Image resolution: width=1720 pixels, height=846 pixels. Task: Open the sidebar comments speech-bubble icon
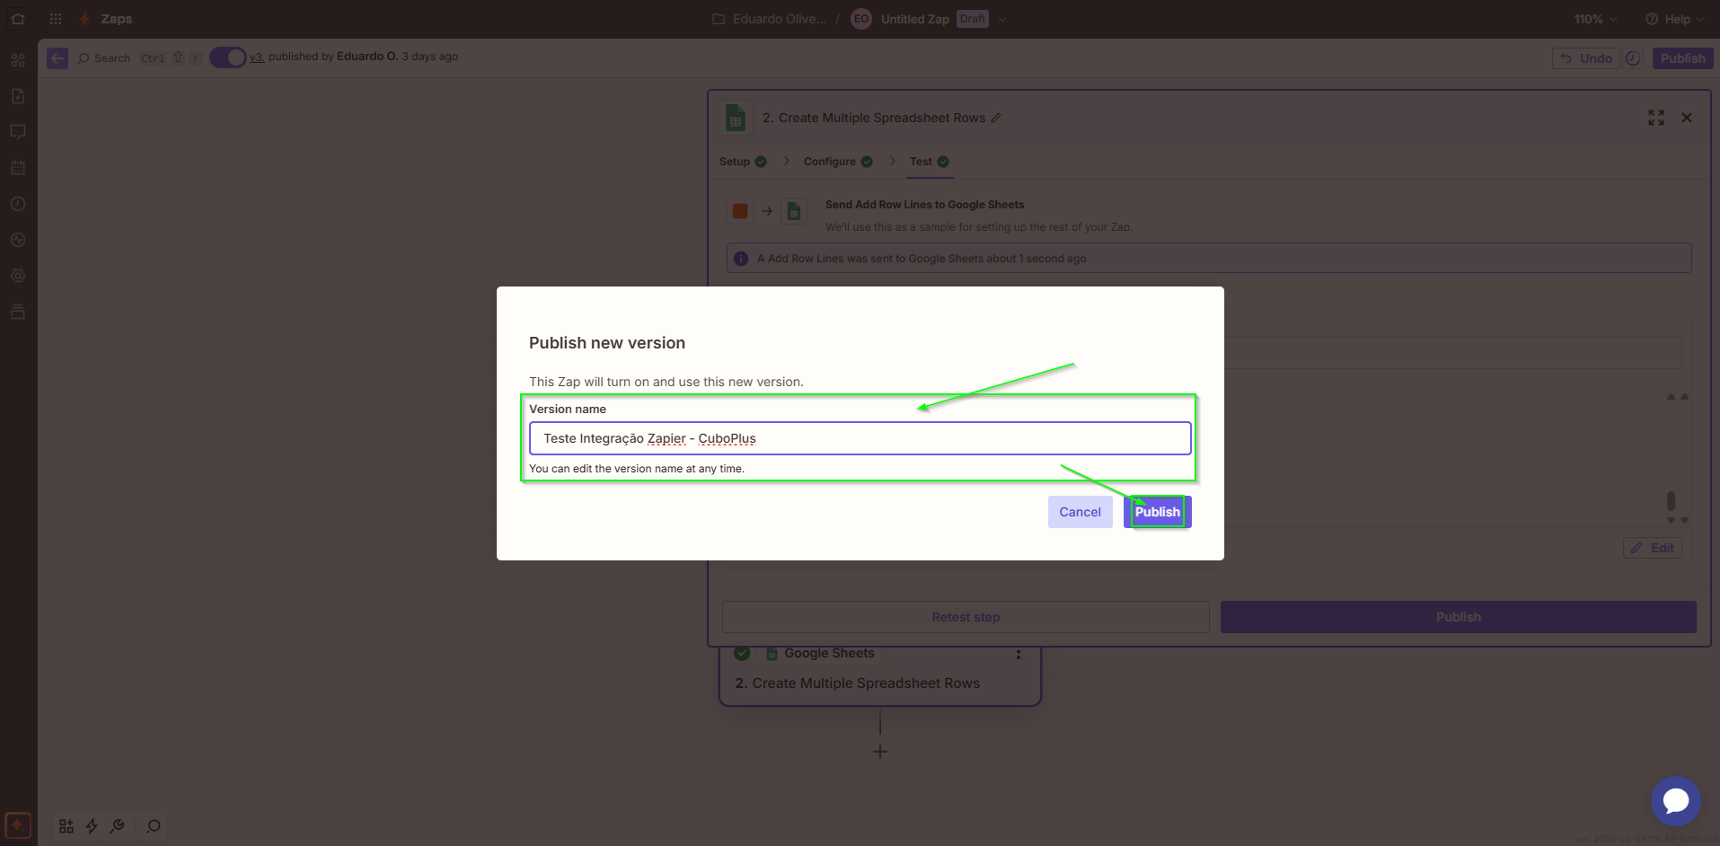click(x=18, y=132)
